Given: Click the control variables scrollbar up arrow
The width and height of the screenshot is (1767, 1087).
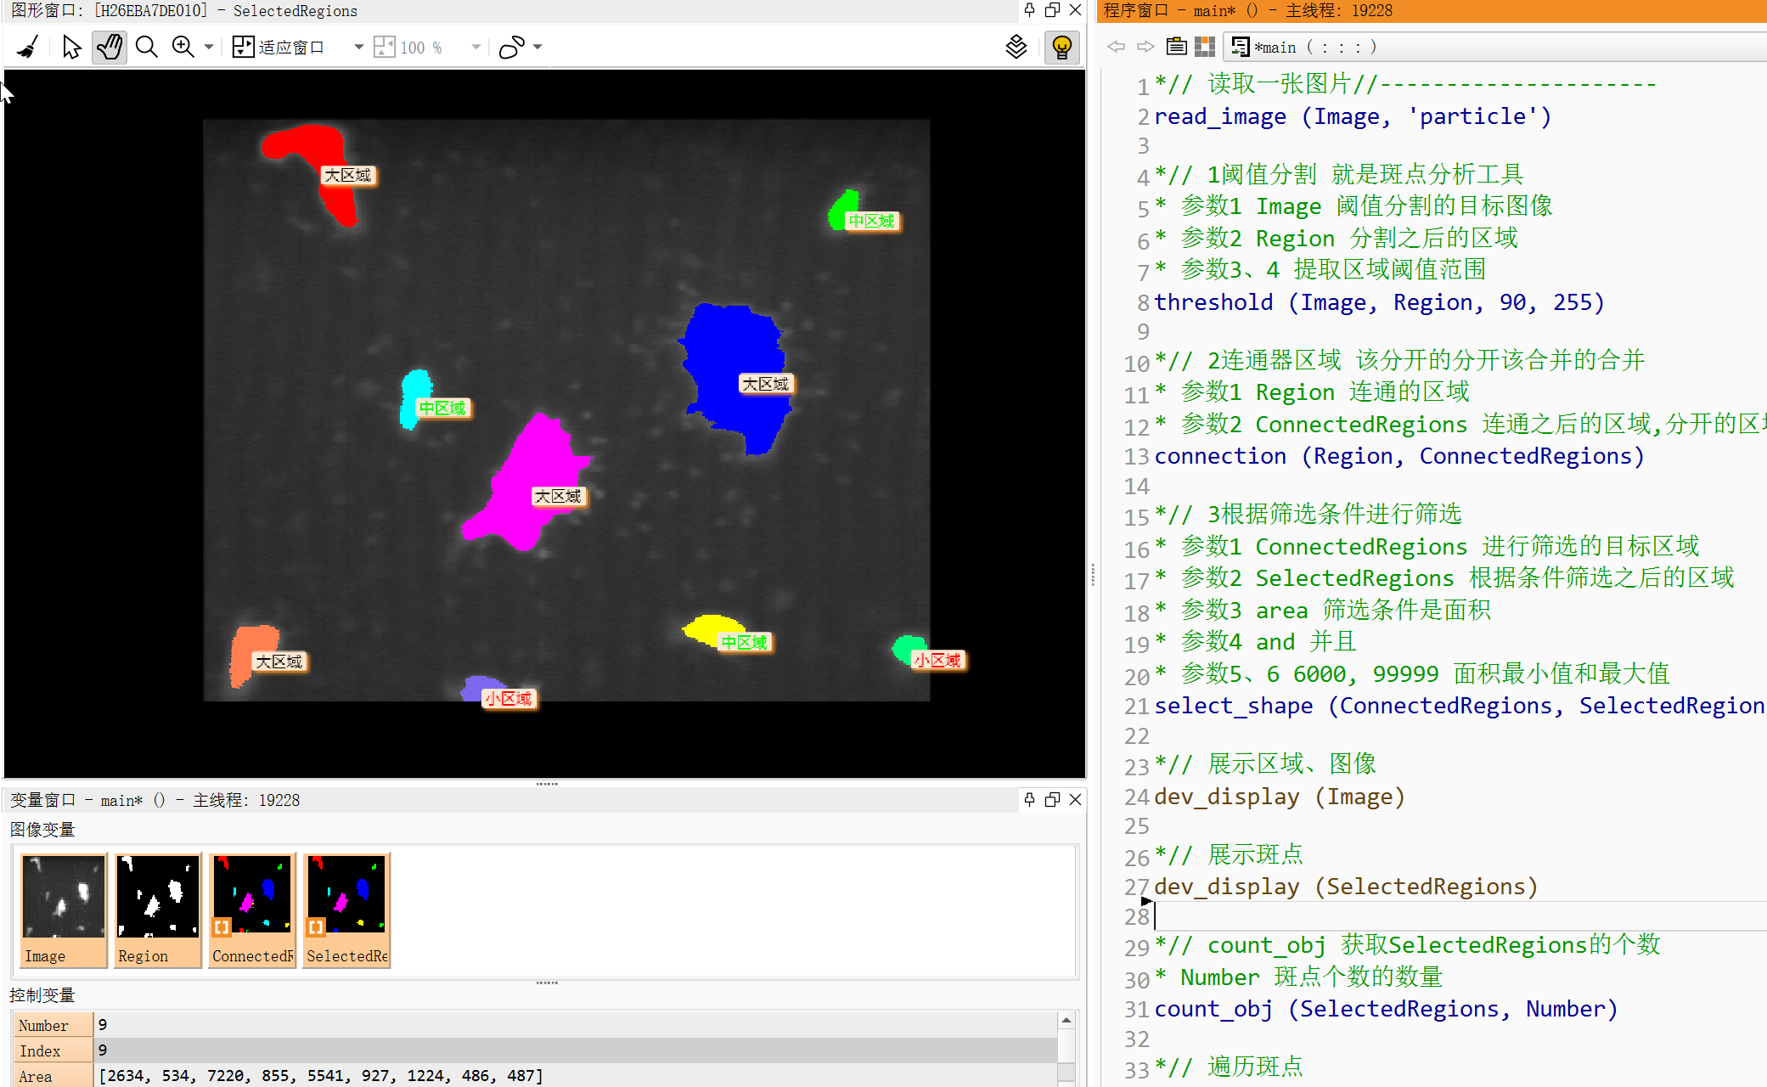Looking at the screenshot, I should [1066, 1020].
